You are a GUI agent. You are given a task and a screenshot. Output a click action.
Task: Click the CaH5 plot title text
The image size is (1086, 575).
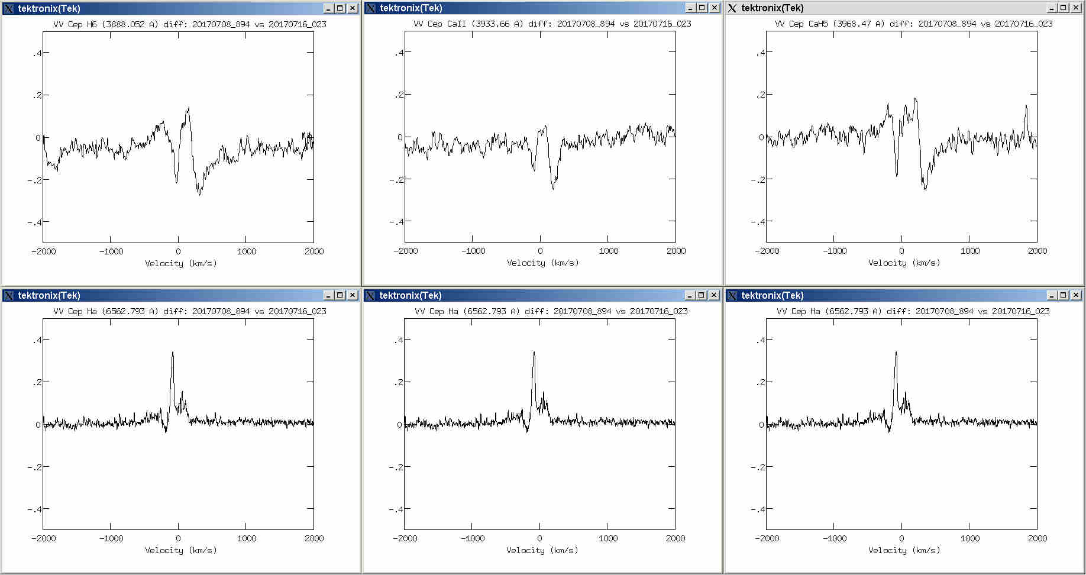coord(913,24)
